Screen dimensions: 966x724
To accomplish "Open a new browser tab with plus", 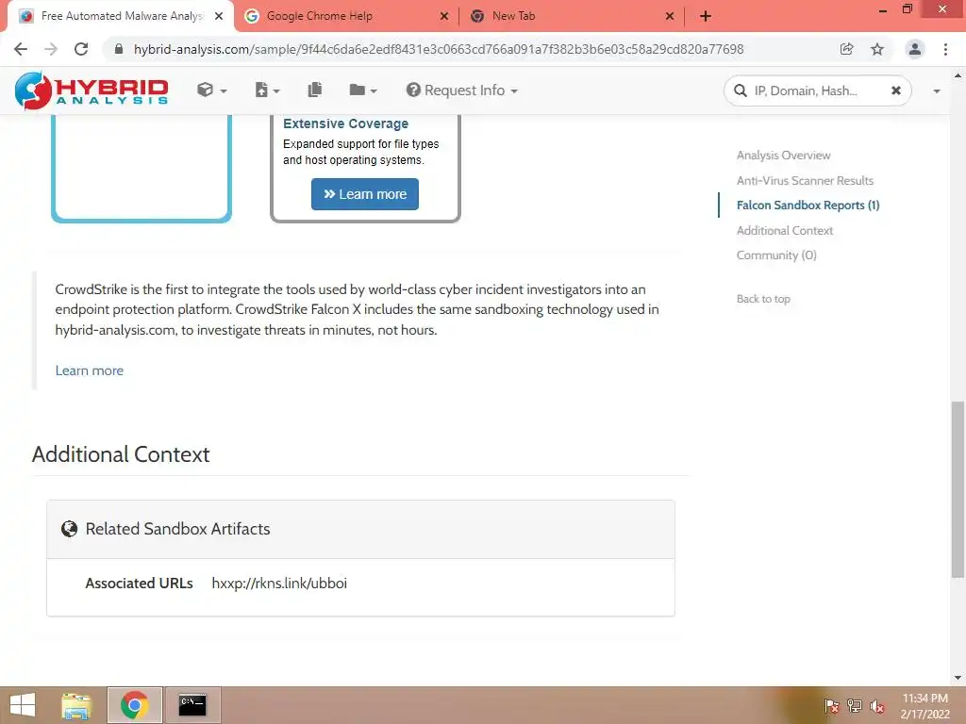I will point(706,17).
